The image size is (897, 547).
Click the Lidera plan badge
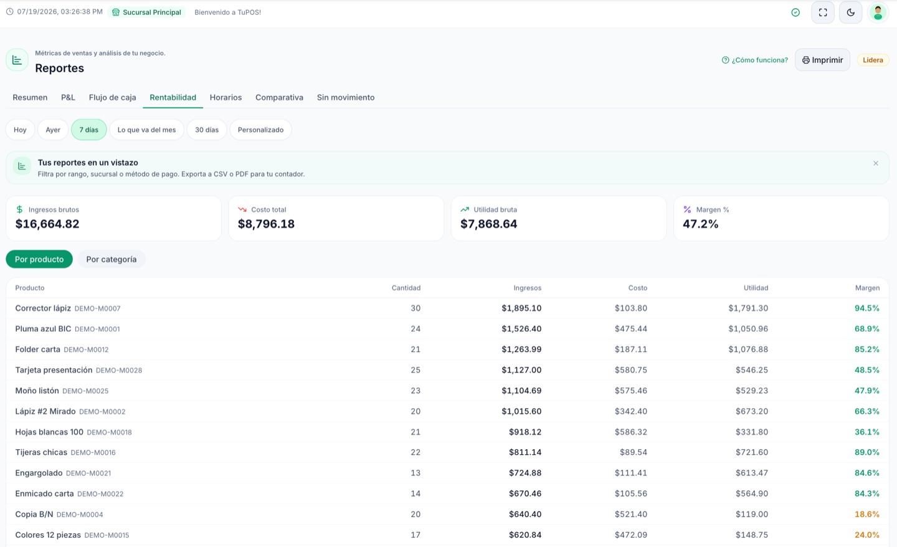coord(873,60)
